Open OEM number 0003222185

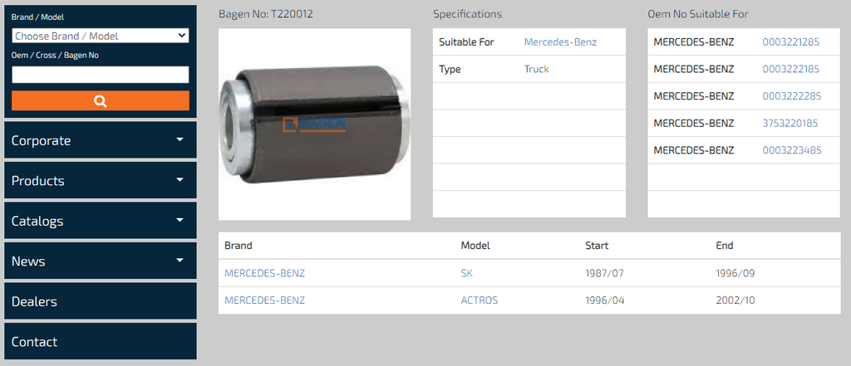pos(790,69)
